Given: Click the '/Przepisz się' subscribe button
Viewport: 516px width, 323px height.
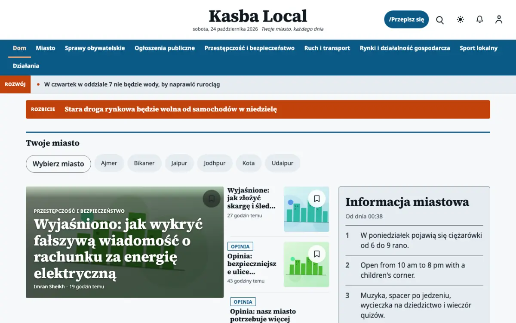Looking at the screenshot, I should [406, 19].
